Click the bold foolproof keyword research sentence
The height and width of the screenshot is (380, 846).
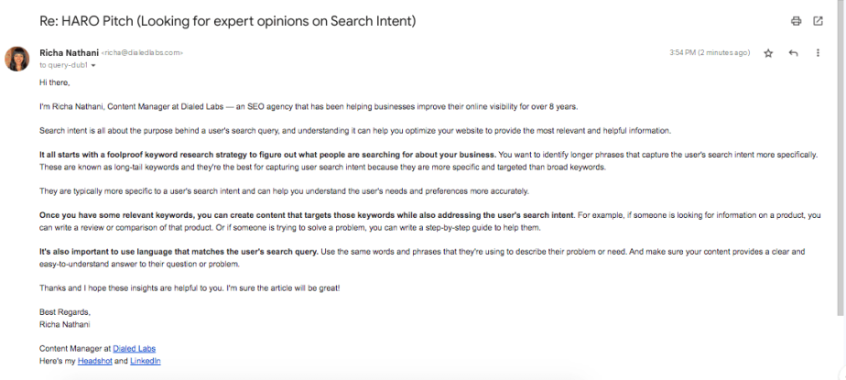coord(267,154)
